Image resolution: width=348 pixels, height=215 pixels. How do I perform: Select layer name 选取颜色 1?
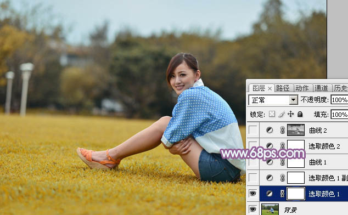(324, 194)
